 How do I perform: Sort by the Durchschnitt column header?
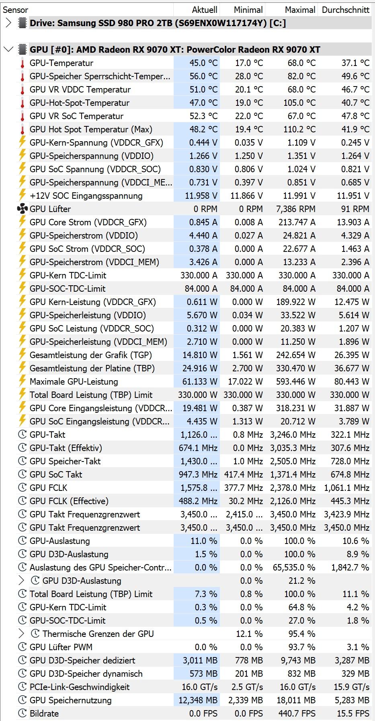click(346, 10)
